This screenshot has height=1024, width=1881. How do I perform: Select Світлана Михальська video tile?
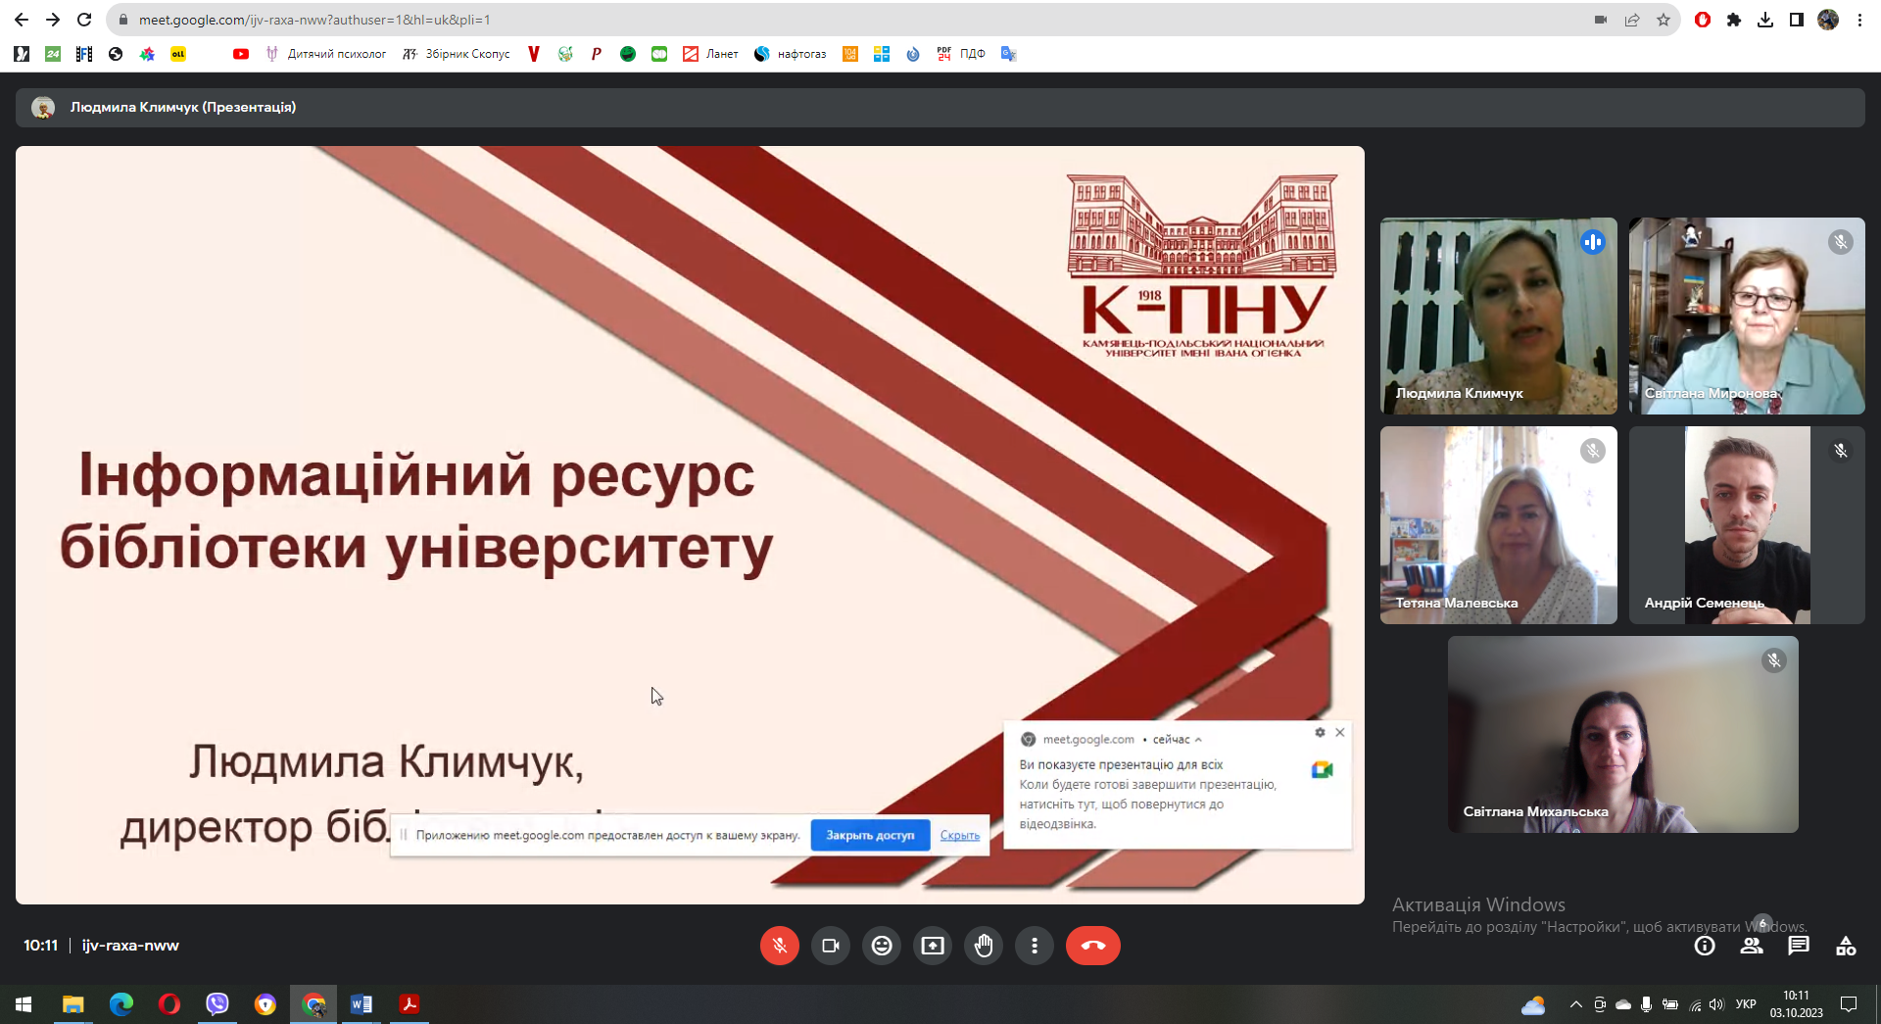(1622, 734)
